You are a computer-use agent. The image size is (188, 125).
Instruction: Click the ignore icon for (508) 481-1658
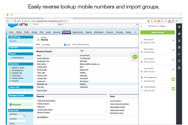[173, 40]
